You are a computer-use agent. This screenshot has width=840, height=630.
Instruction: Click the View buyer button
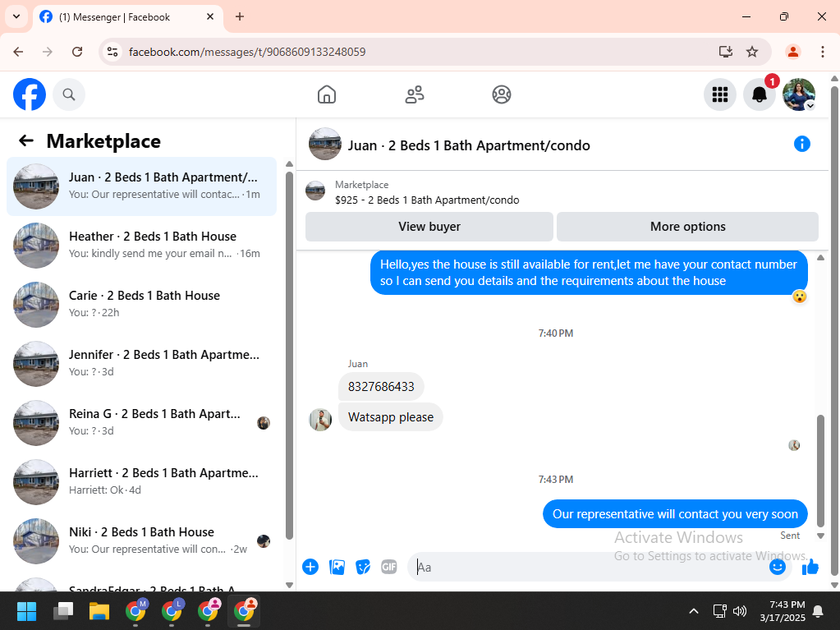(429, 227)
